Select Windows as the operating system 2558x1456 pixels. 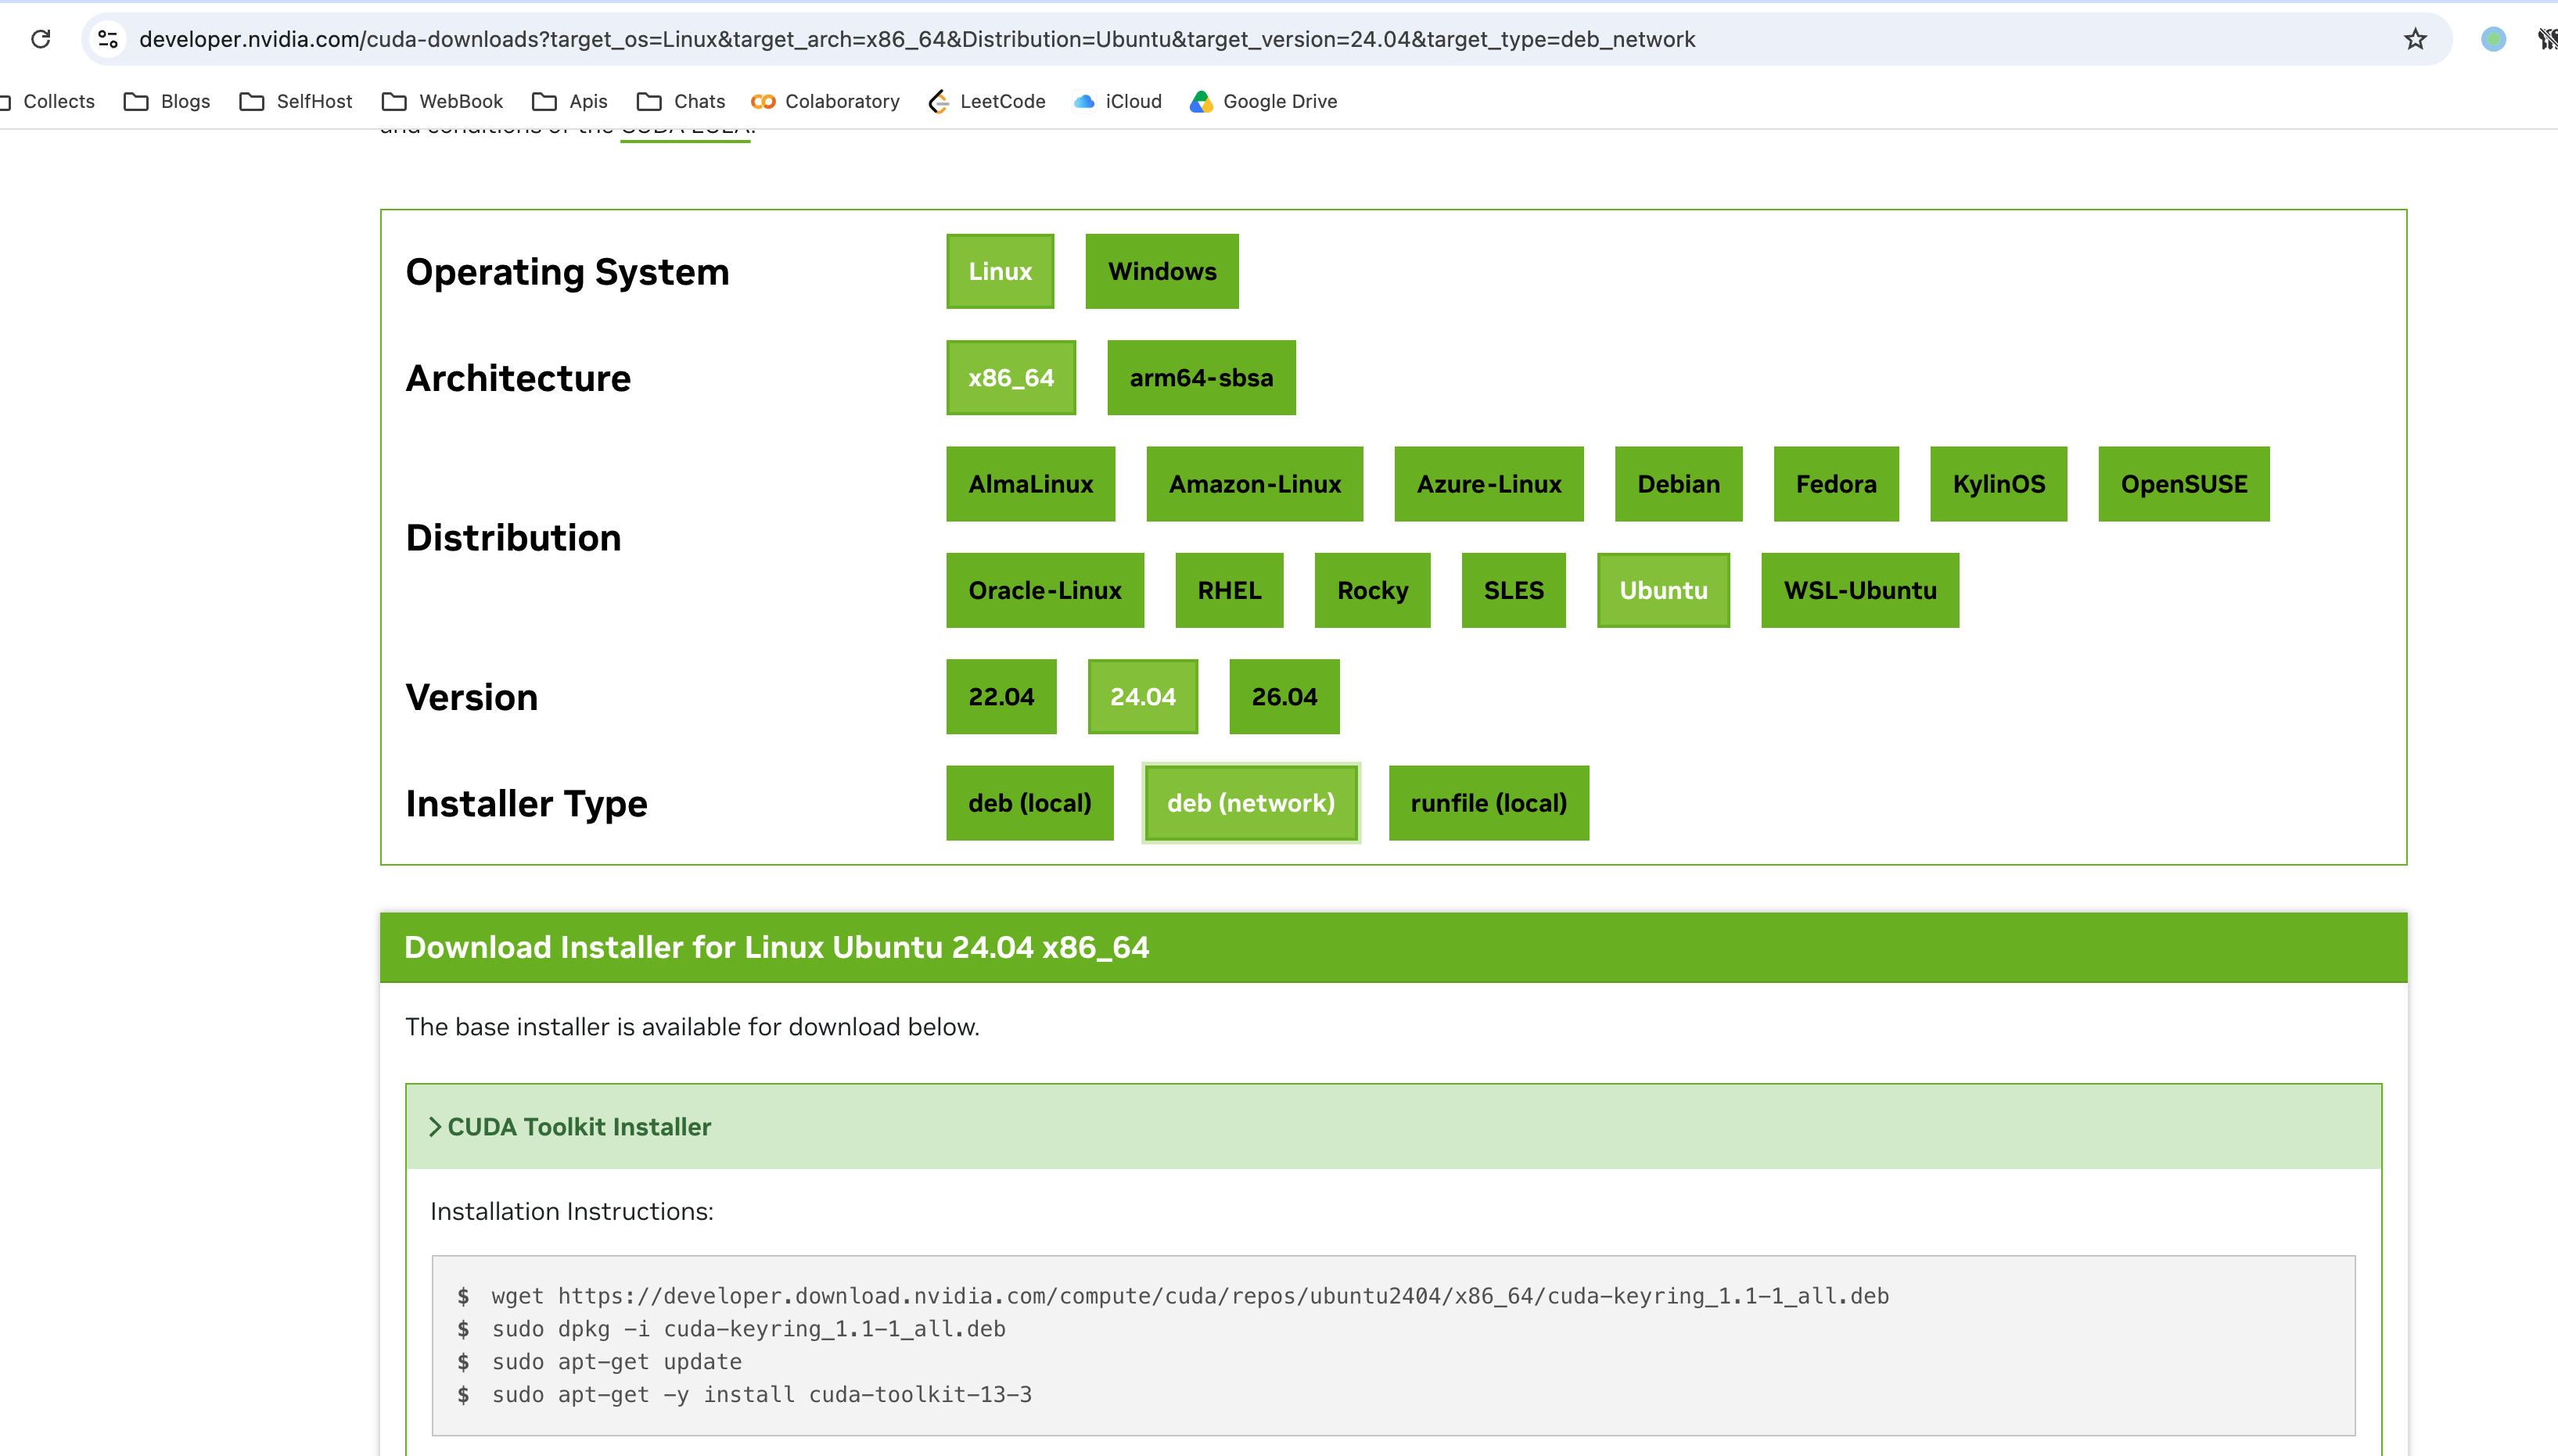click(1162, 271)
